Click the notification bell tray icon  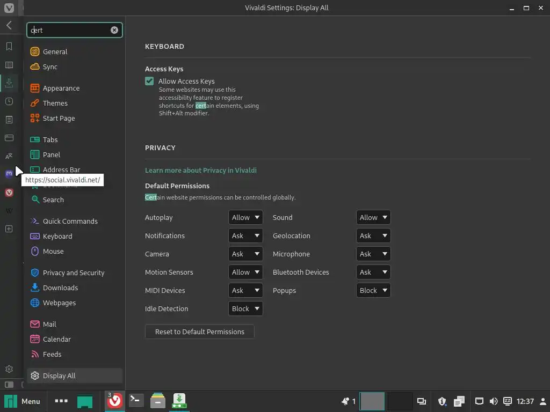[x=345, y=401]
